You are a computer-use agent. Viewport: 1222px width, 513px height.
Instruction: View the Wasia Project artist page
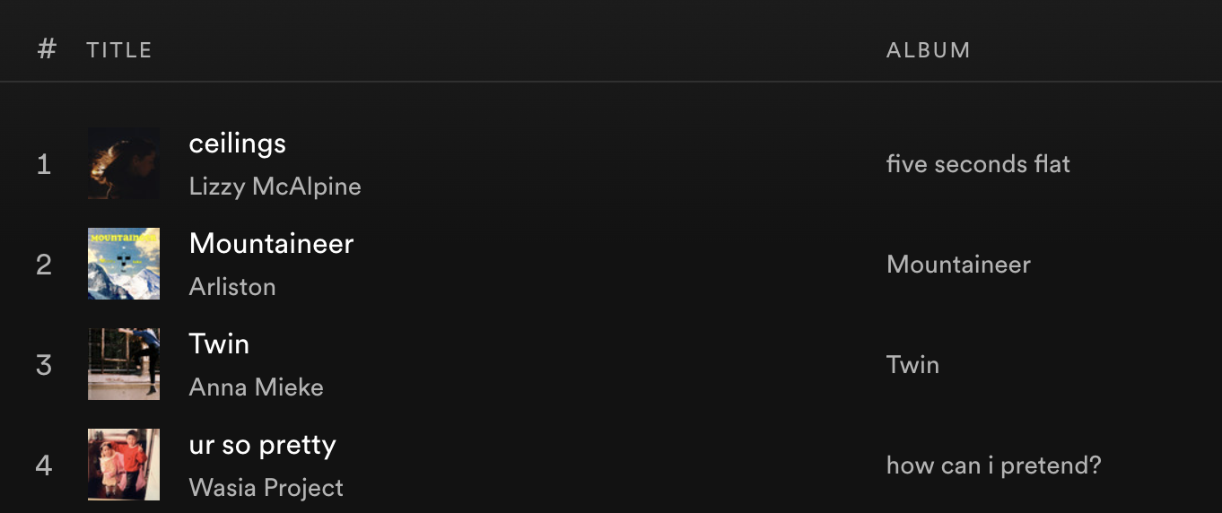[x=266, y=488]
